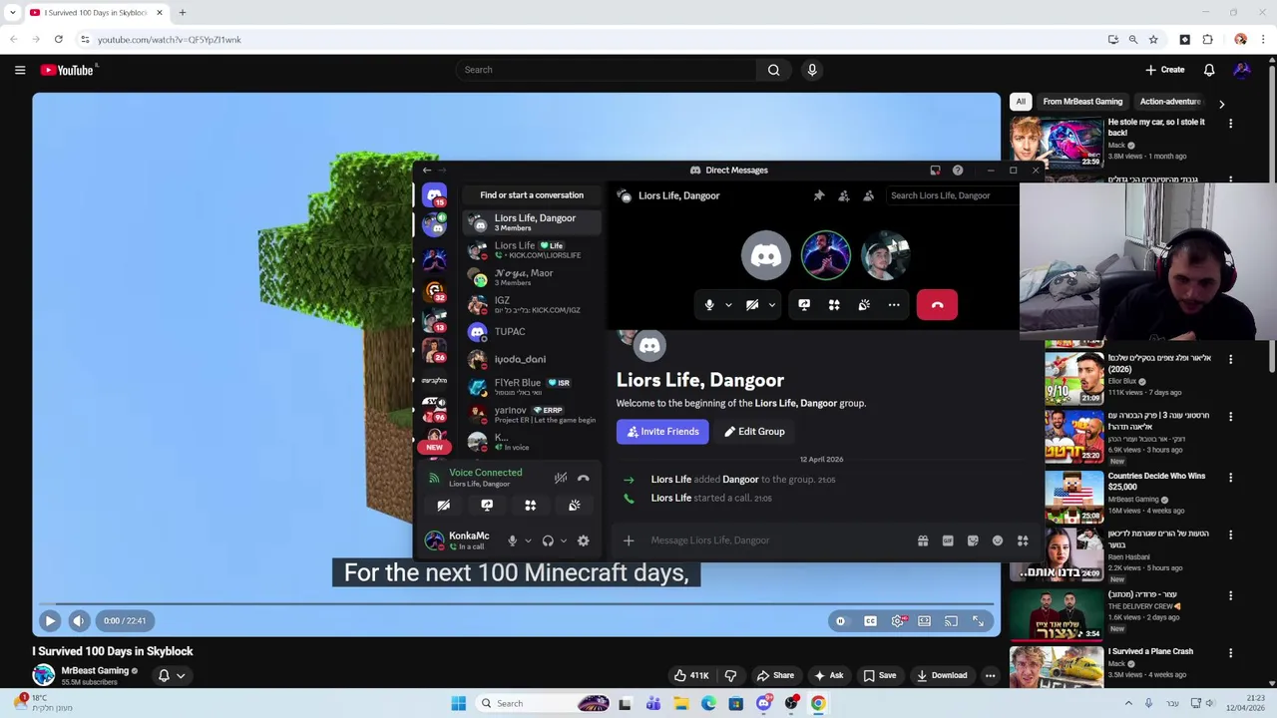Select 'From MrBeast Gaming' chip
Image resolution: width=1277 pixels, height=718 pixels.
click(x=1082, y=102)
